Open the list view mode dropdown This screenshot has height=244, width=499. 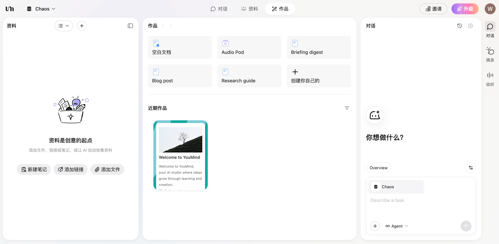pos(64,26)
